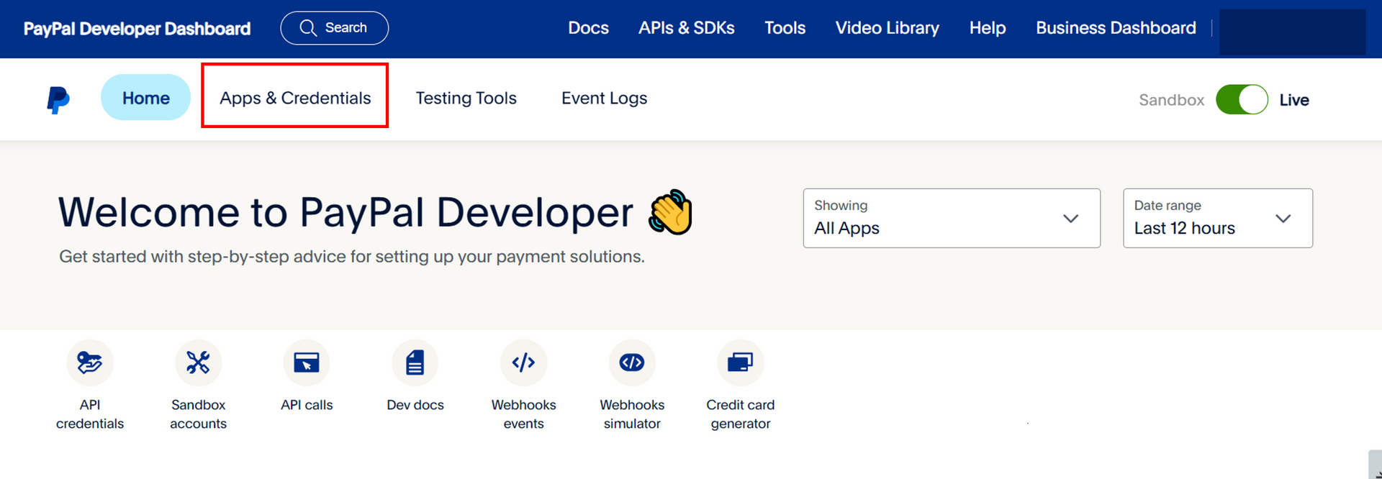This screenshot has height=479, width=1382.
Task: Click the API credentials icon
Action: click(x=90, y=362)
